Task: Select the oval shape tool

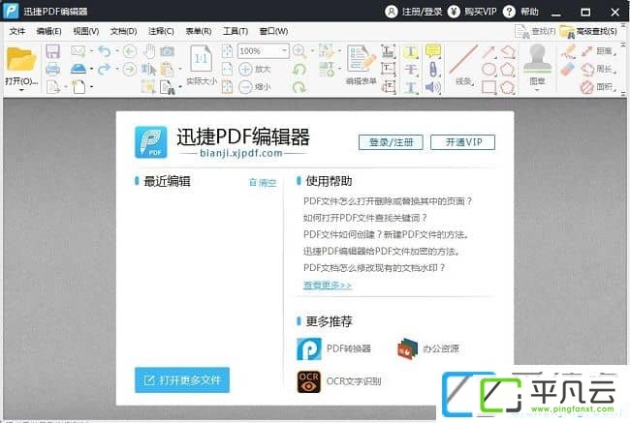Action: click(x=488, y=70)
